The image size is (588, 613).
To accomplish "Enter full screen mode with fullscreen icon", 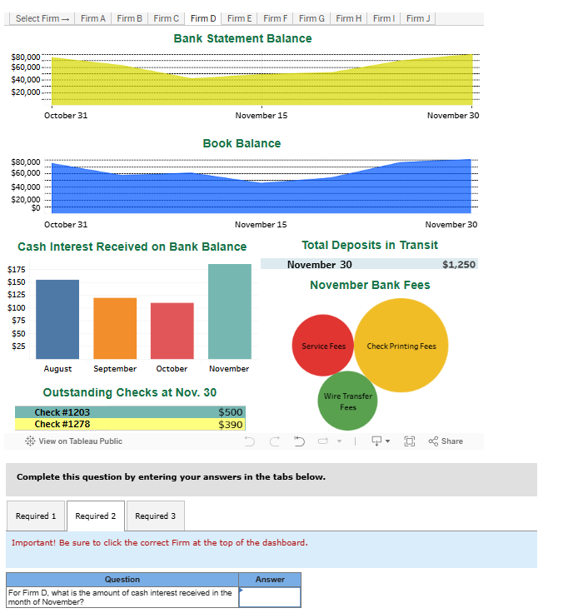I will click(x=410, y=441).
